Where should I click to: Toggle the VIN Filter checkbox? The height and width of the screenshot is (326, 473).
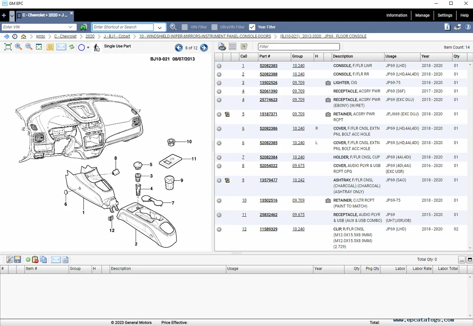click(184, 27)
